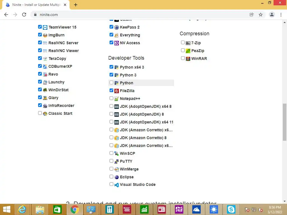Open Skype from the taskbar
287x215 pixels.
[231, 209]
